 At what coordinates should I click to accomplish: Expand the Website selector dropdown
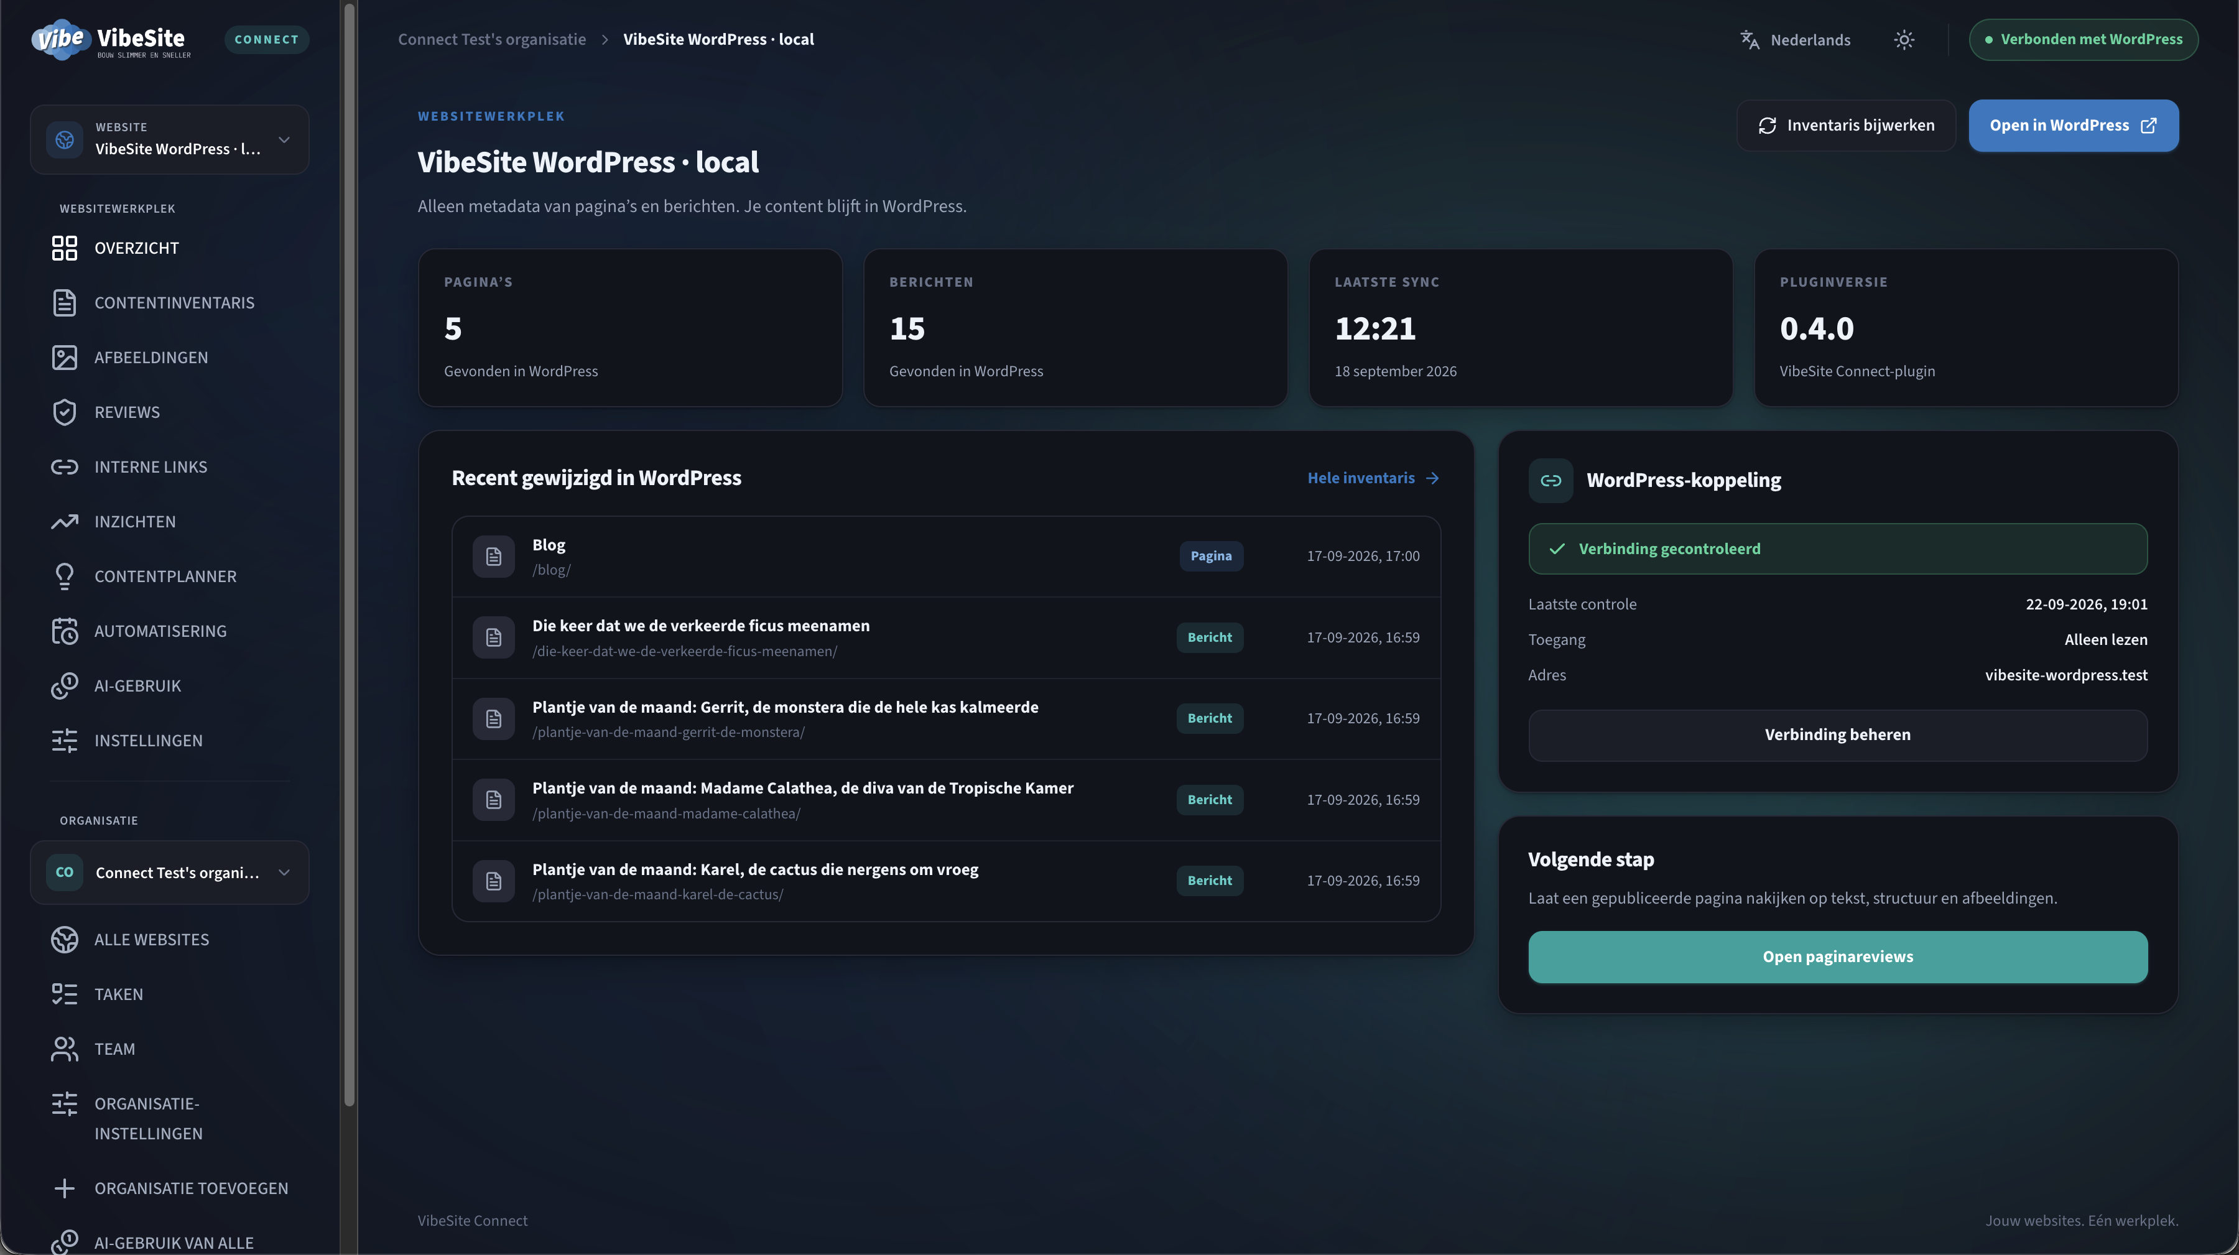coord(170,139)
